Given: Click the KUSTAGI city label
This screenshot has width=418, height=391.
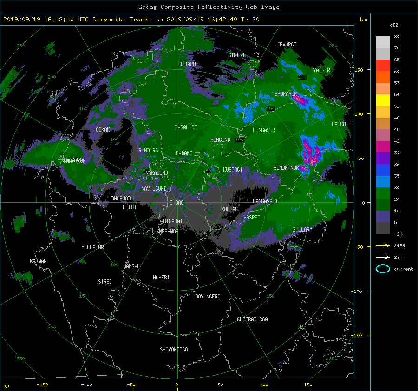Looking at the screenshot, I should tap(233, 170).
